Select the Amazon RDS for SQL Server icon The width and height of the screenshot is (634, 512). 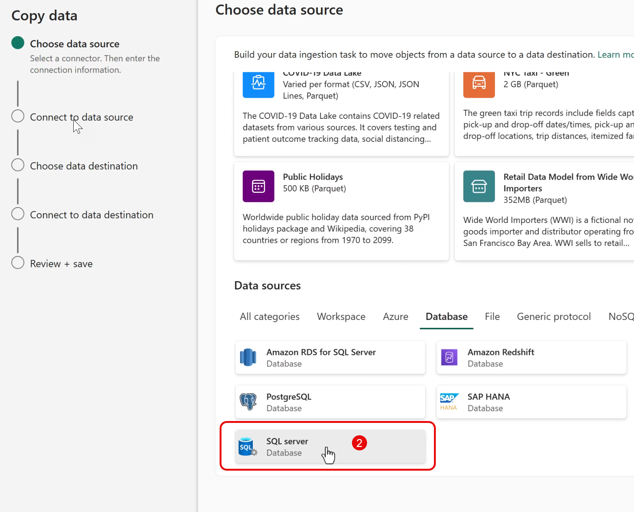[248, 357]
